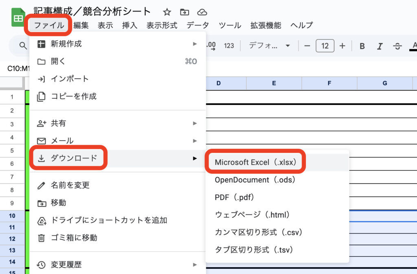Click the search magnifier icon in the toolbar
Screen dimensions: 417x274
23,46
